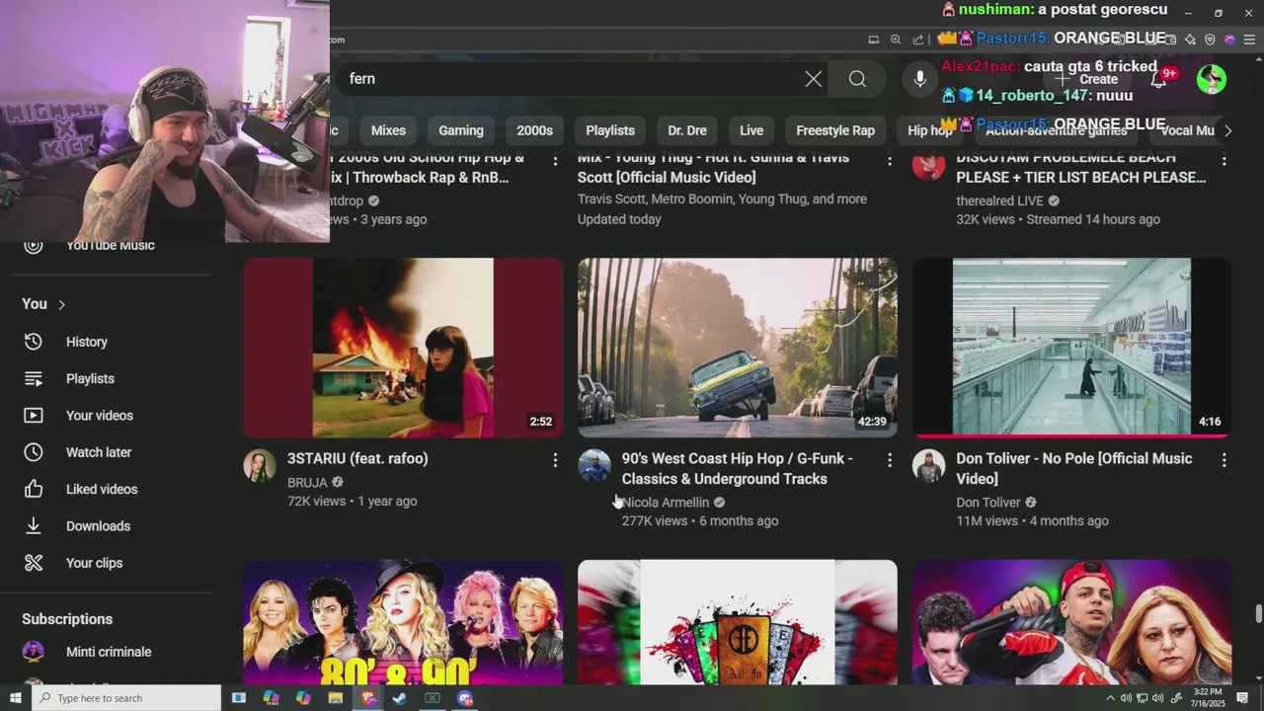Start voice search with microphone icon
The image size is (1264, 711).
click(919, 79)
